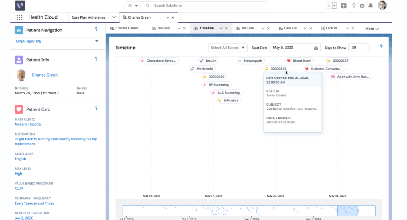Click the High risk level value
407x220 pixels.
coord(18,174)
